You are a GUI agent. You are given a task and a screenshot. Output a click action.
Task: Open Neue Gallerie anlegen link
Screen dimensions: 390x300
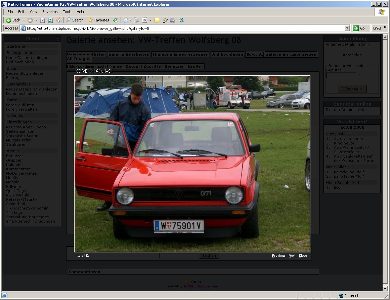pyautogui.click(x=27, y=58)
